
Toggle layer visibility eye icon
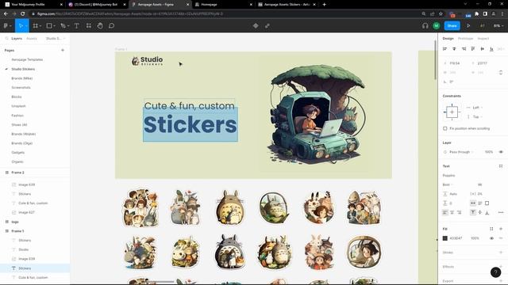(x=501, y=152)
